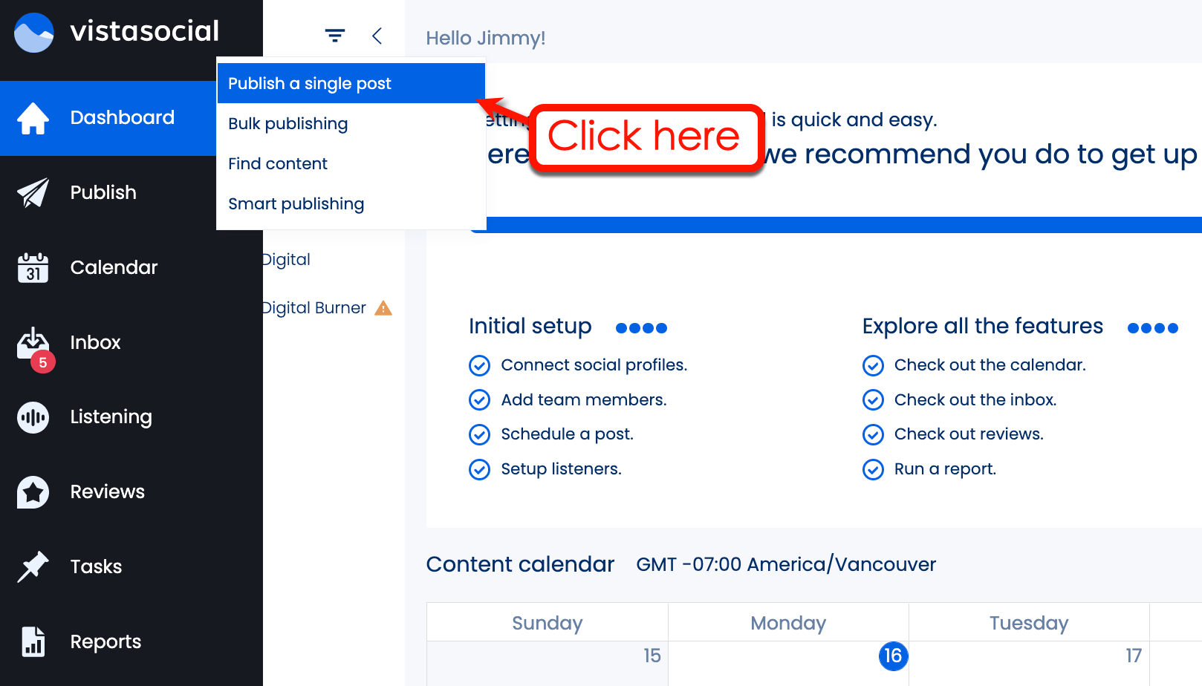The width and height of the screenshot is (1202, 686).
Task: Choose Bulk publishing from the menu
Action: (287, 123)
